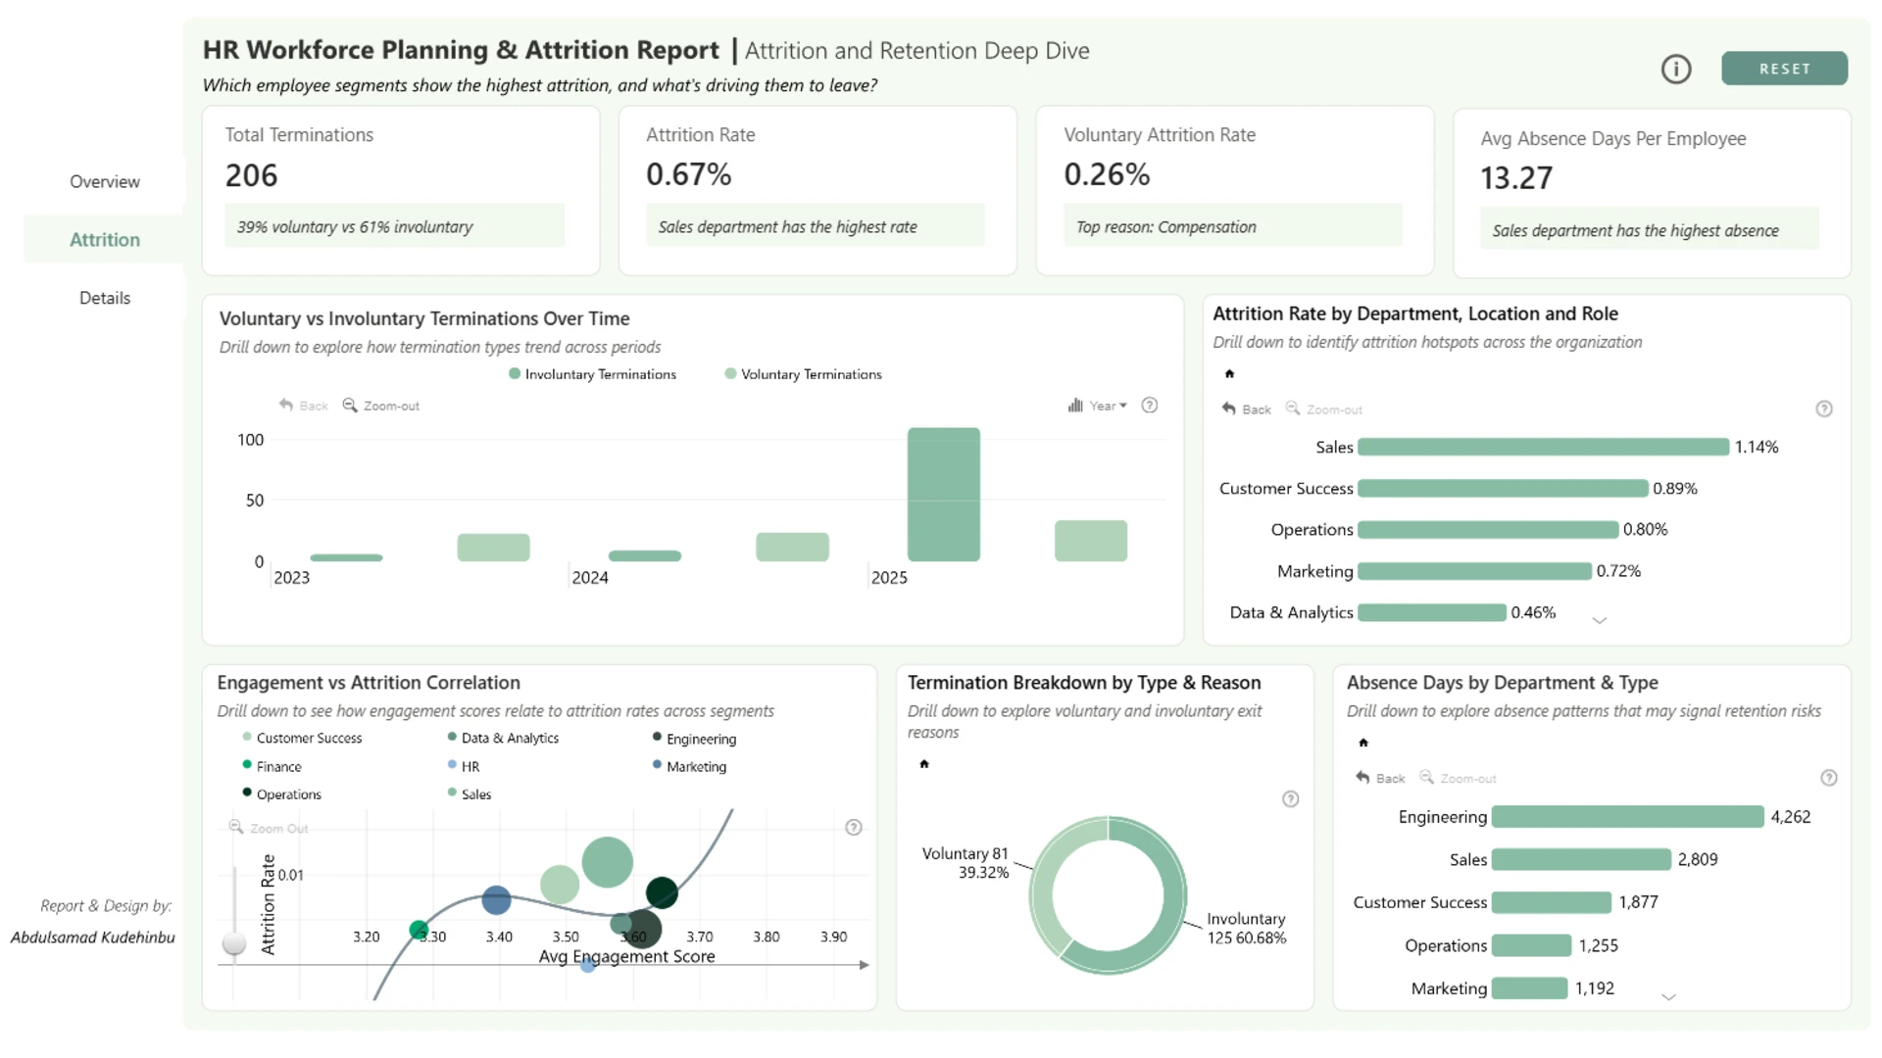This screenshot has height=1058, width=1882.
Task: Click Zoom-out in Attrition Rate by Department chart
Action: coord(1324,409)
